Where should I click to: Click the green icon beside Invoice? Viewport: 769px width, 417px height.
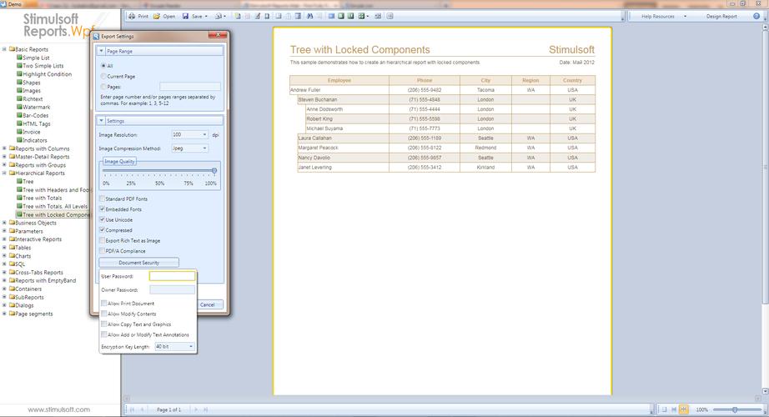[x=20, y=132]
